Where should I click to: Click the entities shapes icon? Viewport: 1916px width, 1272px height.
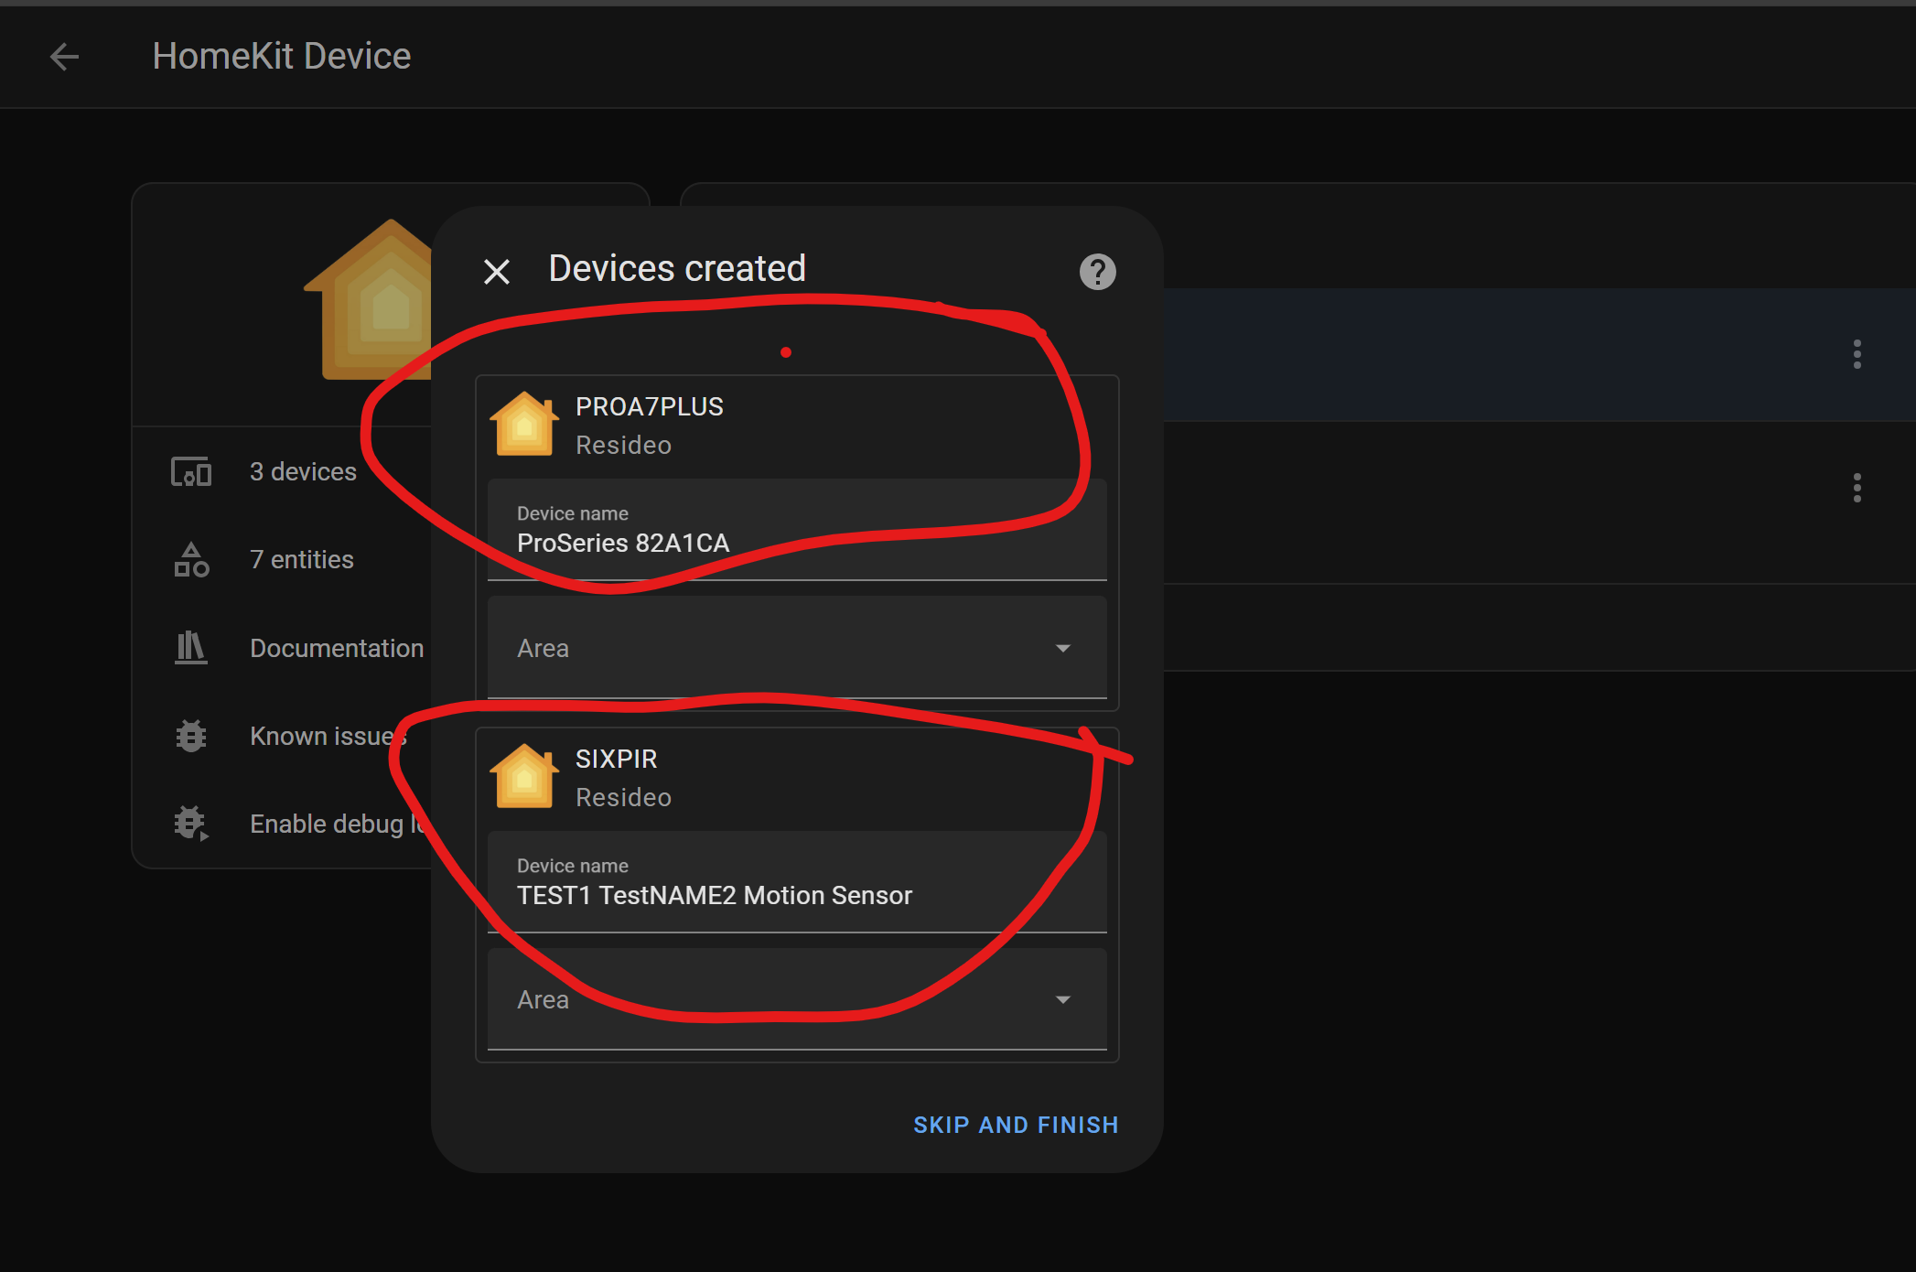click(x=191, y=559)
